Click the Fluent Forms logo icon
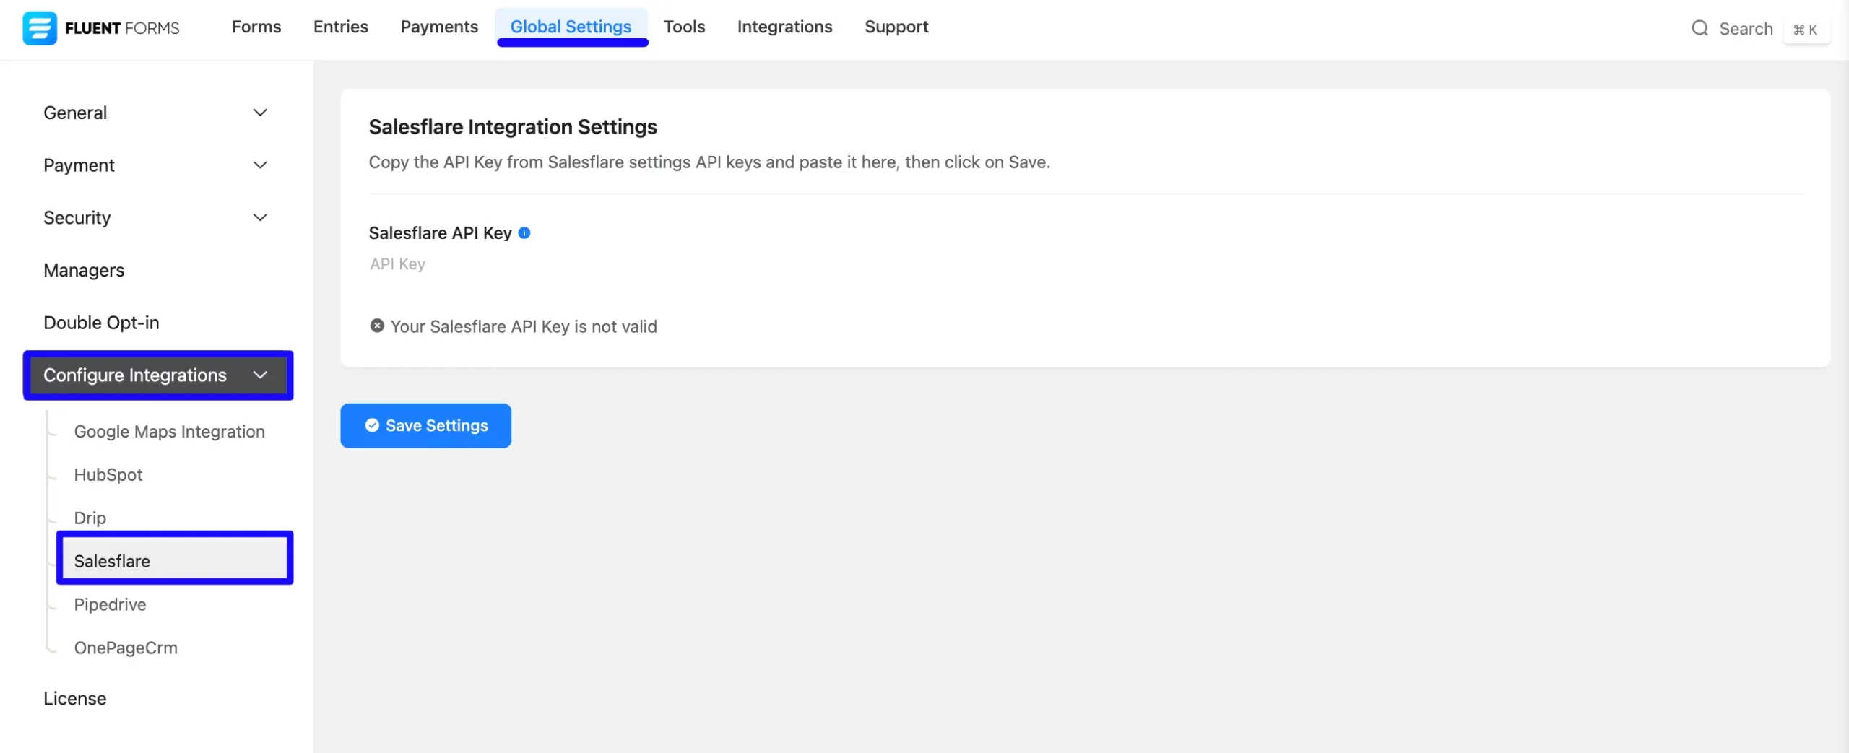This screenshot has height=753, width=1849. click(39, 28)
